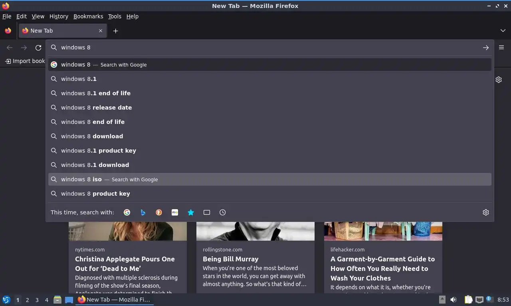Choose 'windows 8 — Search with Google' top result
The image size is (511, 306).
(x=270, y=65)
